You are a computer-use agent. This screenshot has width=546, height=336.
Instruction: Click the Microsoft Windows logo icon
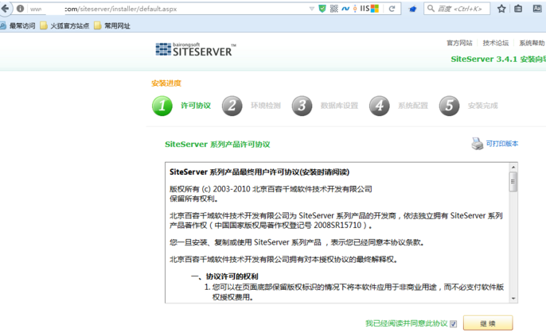coord(375,8)
